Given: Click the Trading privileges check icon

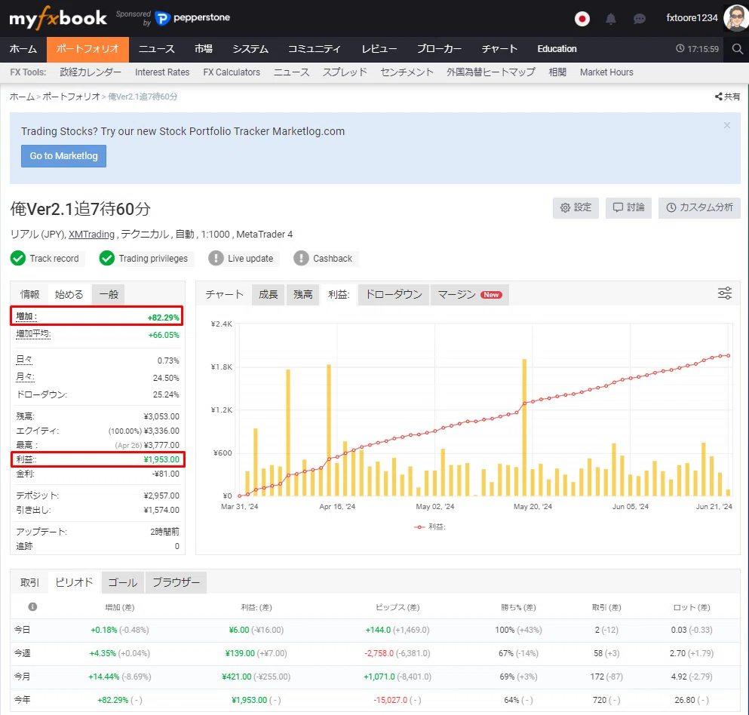Looking at the screenshot, I should coord(106,259).
